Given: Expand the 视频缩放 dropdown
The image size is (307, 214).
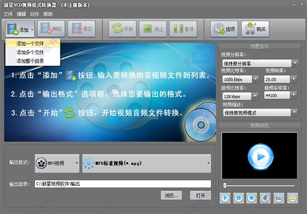Looking at the screenshot, I should coord(294,112).
